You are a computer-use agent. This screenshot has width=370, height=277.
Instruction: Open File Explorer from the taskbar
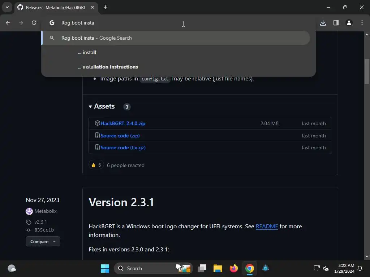(x=218, y=268)
